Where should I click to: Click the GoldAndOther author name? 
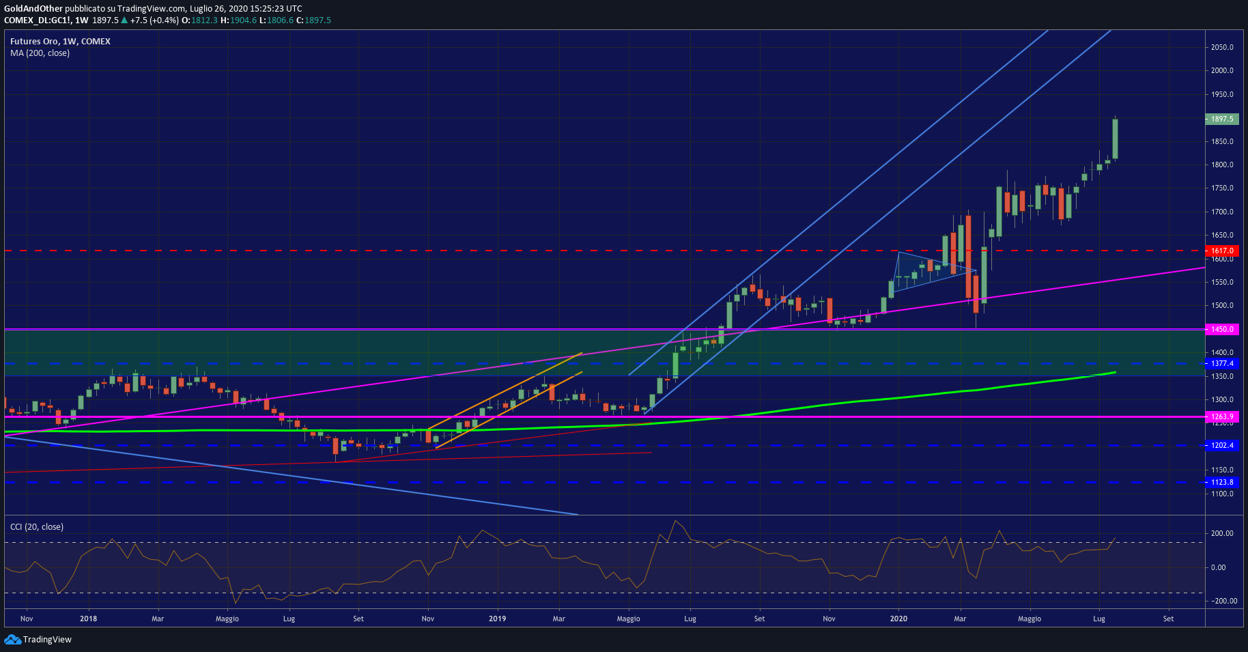tap(33, 9)
